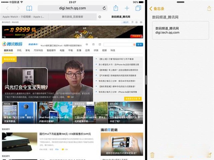Open the 【搞机零距离】哪种手机抓拍方式更靠谱 link

click(117, 86)
